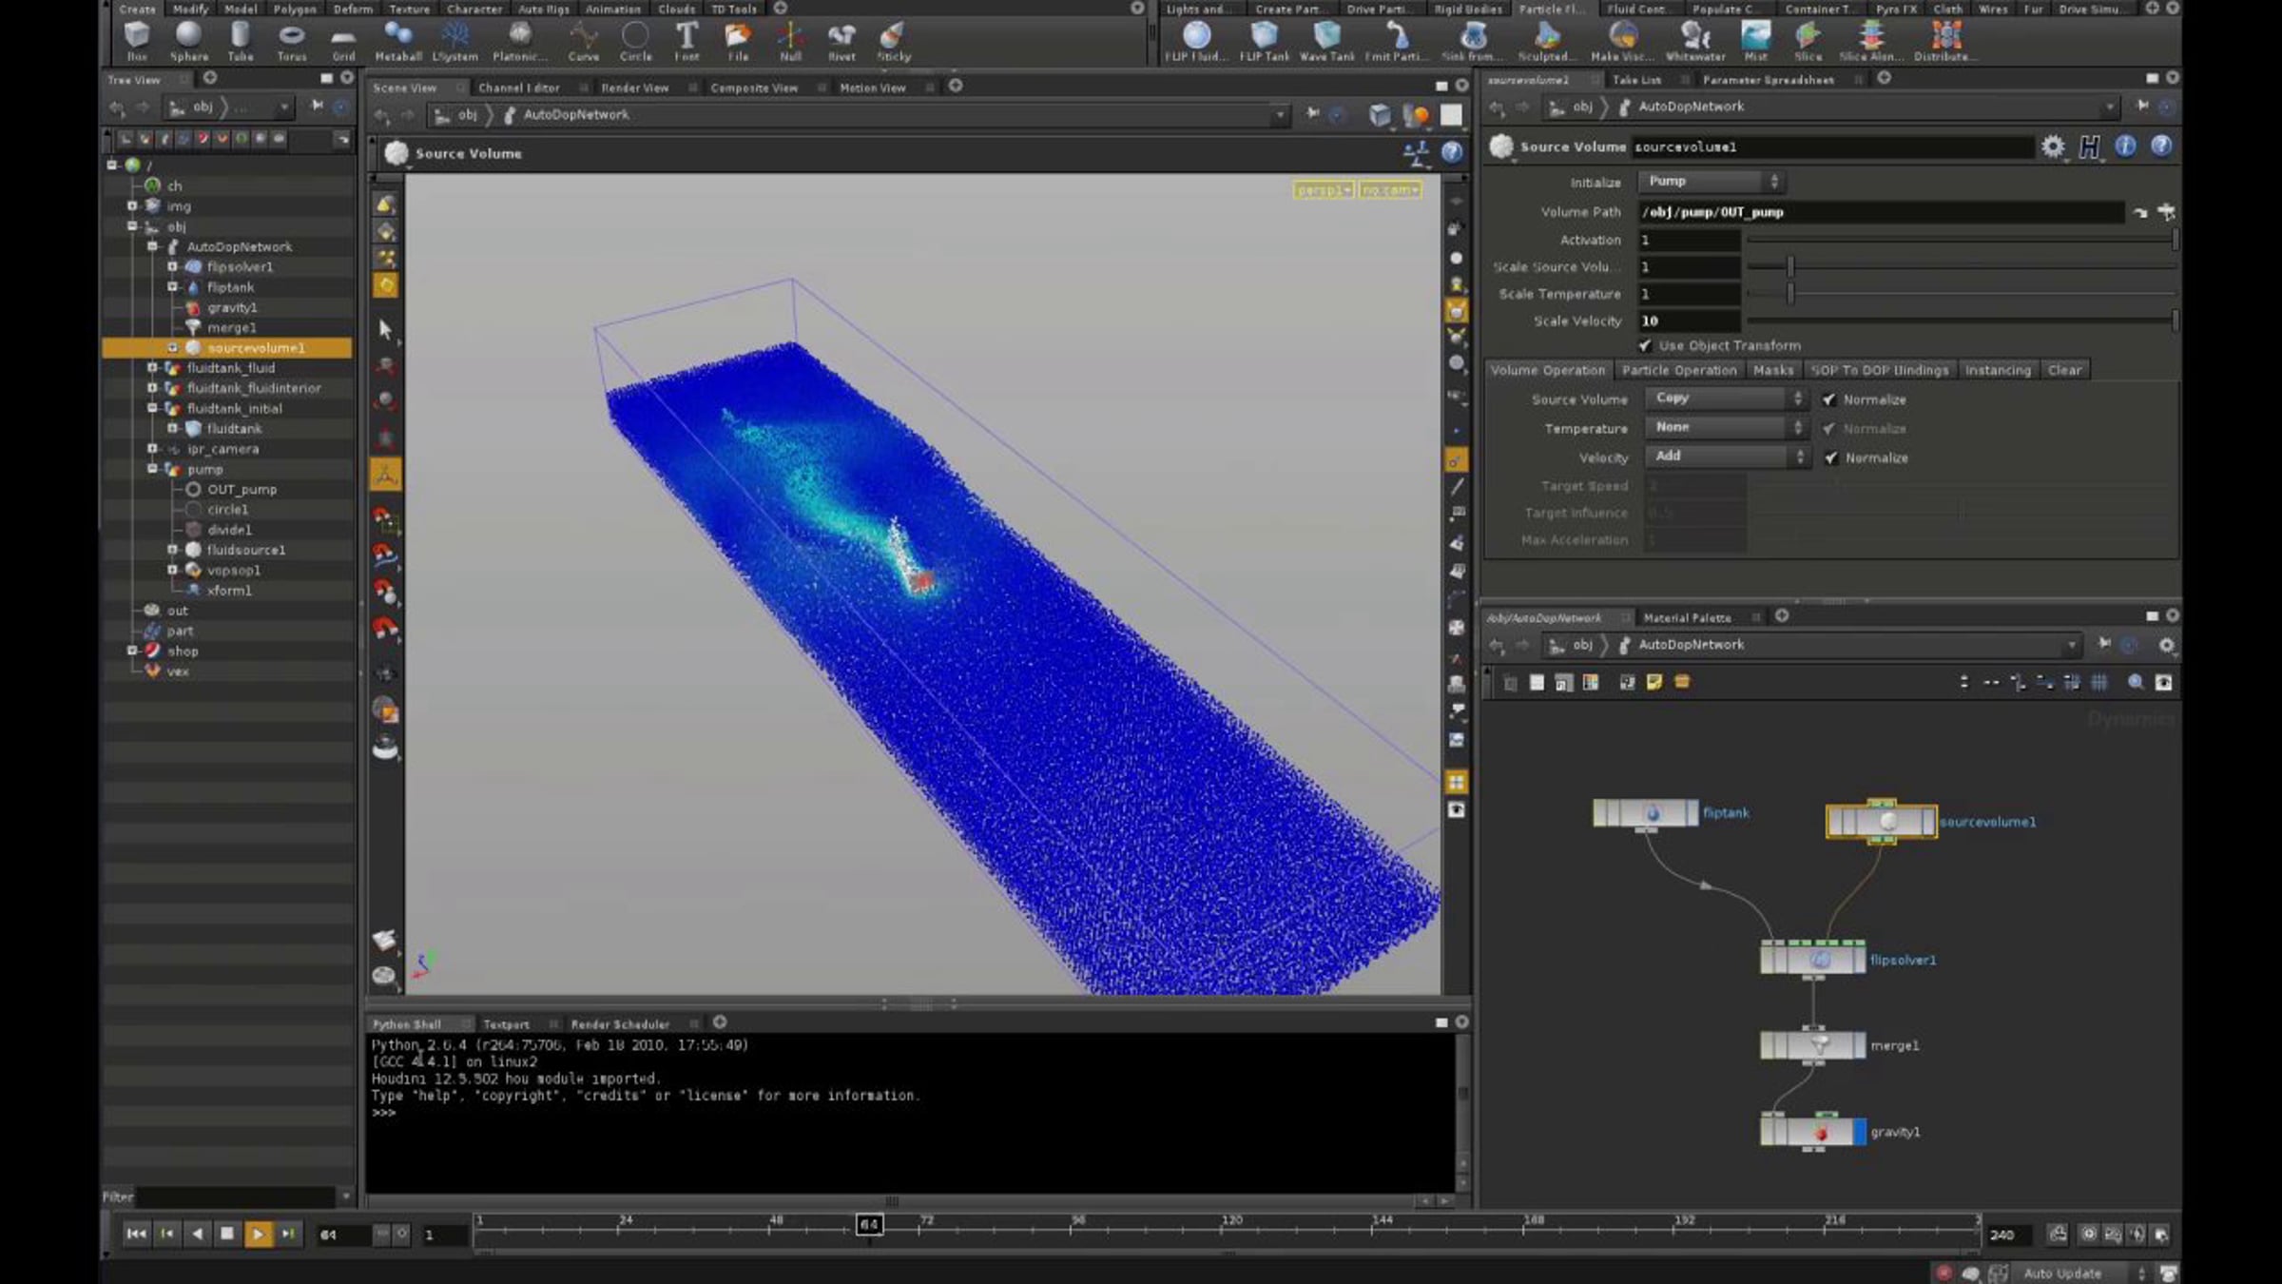Click the gravity1 node in network

pyautogui.click(x=1812, y=1132)
